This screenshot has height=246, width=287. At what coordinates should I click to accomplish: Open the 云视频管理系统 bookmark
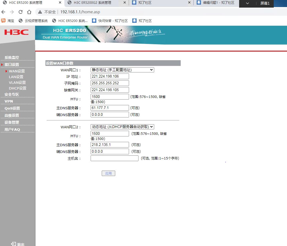33,21
